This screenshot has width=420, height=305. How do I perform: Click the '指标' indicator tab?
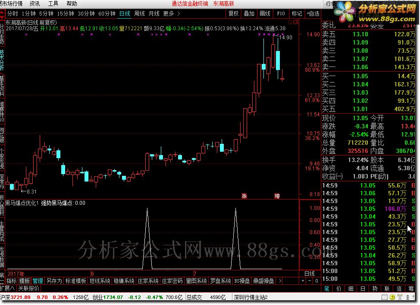(12, 281)
